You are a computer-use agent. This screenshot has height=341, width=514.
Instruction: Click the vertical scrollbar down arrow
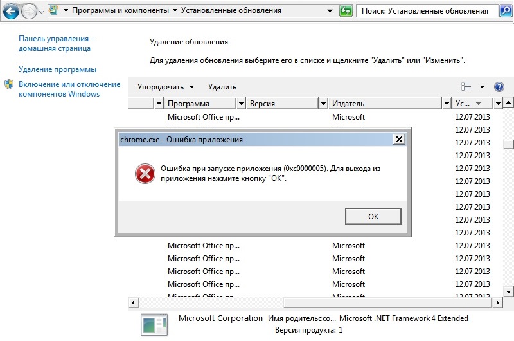(x=508, y=291)
